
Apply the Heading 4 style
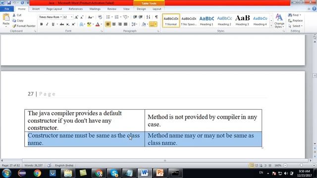pos(260,21)
